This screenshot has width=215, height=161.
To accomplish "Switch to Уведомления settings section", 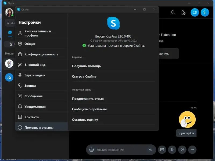I will [x=35, y=106].
